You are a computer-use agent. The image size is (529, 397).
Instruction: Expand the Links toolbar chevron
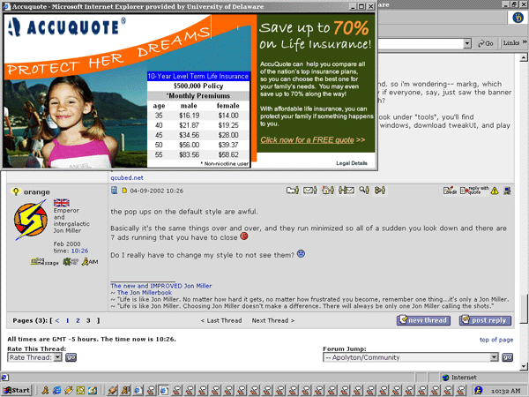tap(525, 42)
